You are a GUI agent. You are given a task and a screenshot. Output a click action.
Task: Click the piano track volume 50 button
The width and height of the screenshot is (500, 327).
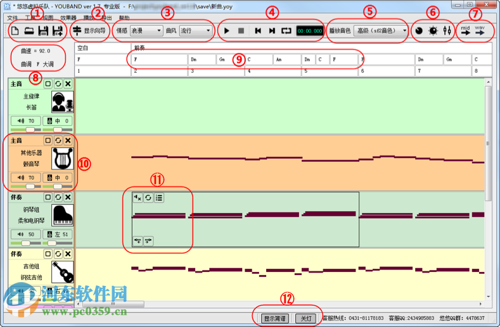(x=26, y=235)
